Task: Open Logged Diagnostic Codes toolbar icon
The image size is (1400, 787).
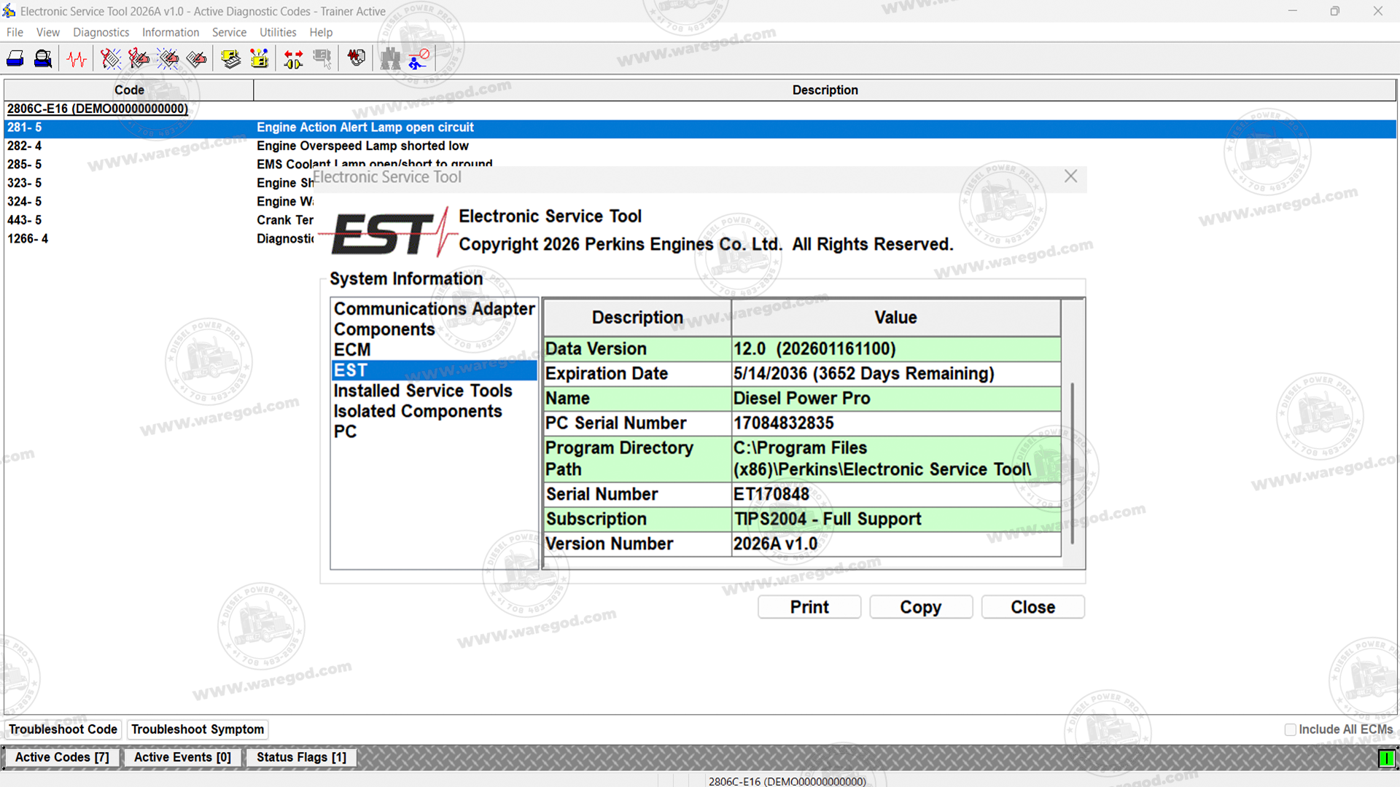Action: click(139, 58)
